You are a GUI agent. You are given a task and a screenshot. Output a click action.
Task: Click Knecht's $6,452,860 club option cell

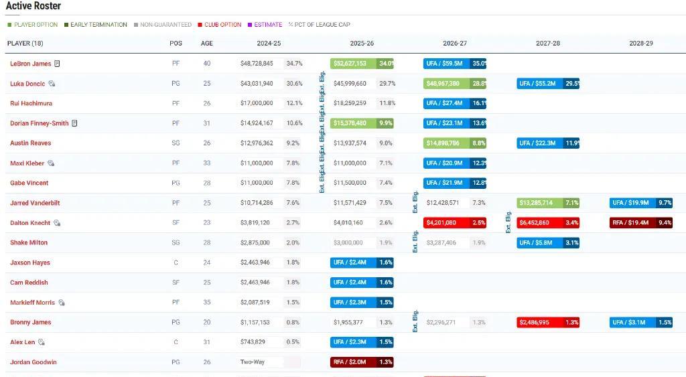coord(548,223)
